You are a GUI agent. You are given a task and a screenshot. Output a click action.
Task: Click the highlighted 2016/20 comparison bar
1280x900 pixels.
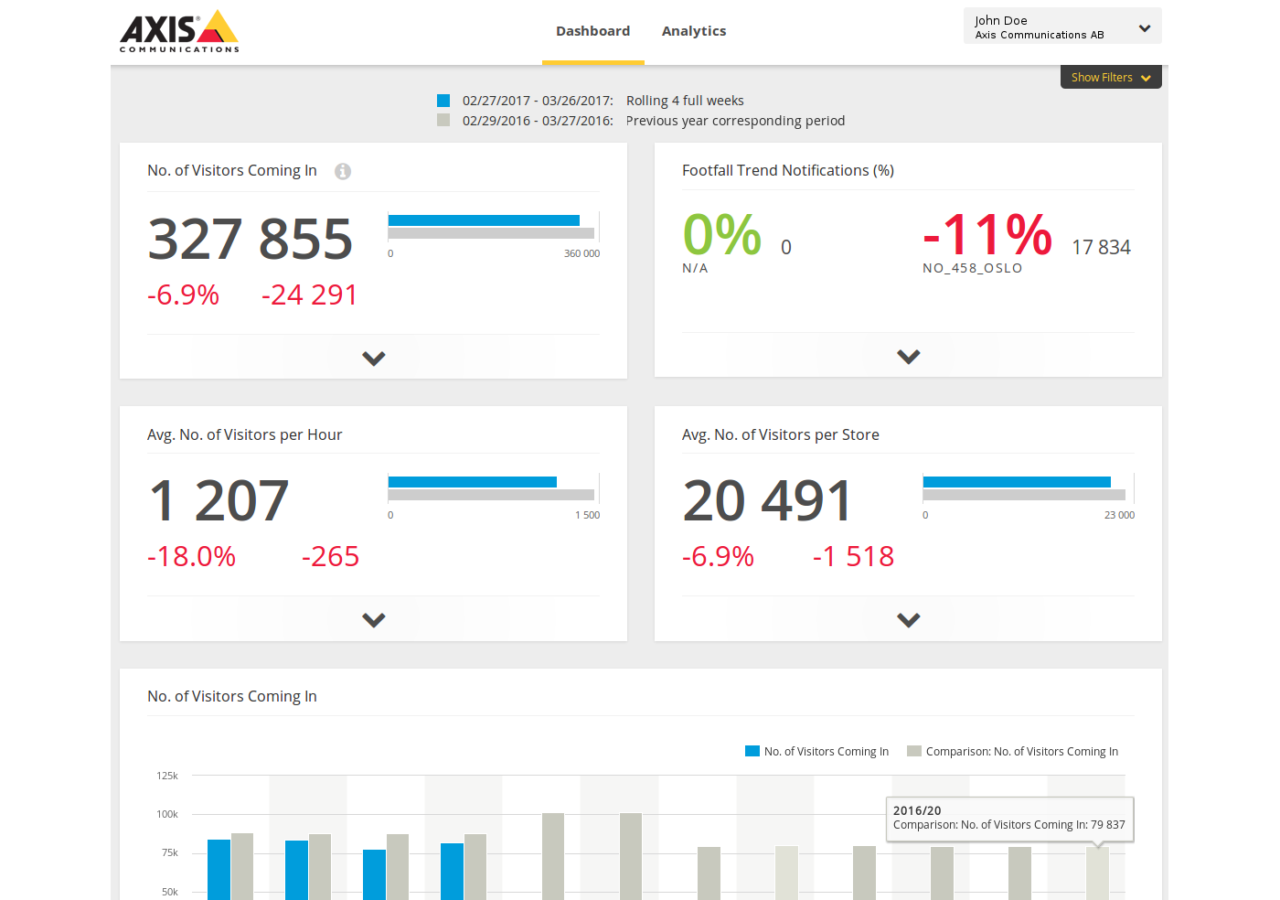(x=1097, y=873)
